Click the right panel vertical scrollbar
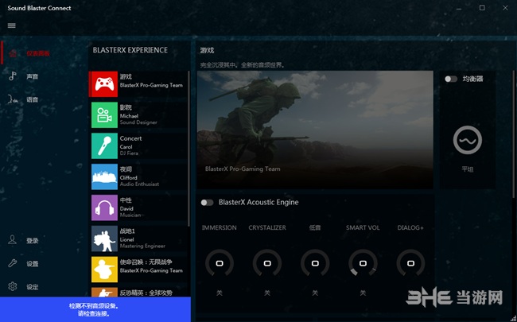Viewport: 517px width, 322px height. click(513, 134)
